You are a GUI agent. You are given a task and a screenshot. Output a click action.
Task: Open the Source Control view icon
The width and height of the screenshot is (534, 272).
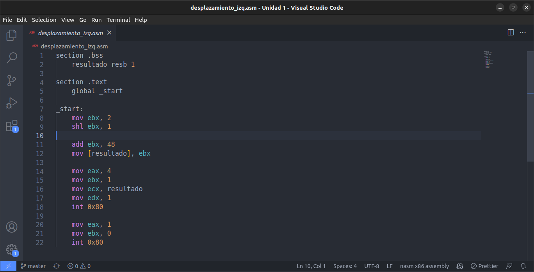click(12, 81)
